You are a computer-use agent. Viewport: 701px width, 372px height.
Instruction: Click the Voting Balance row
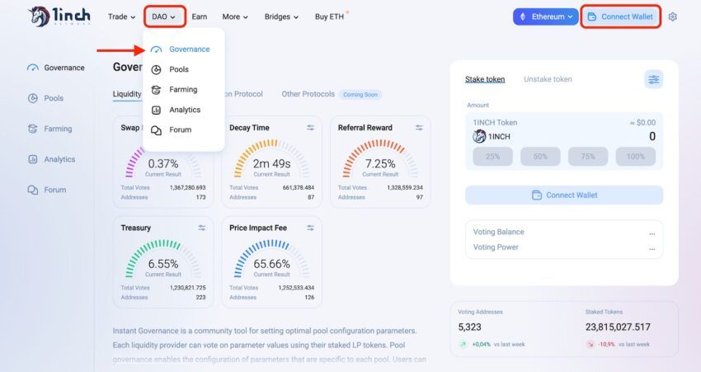point(564,232)
